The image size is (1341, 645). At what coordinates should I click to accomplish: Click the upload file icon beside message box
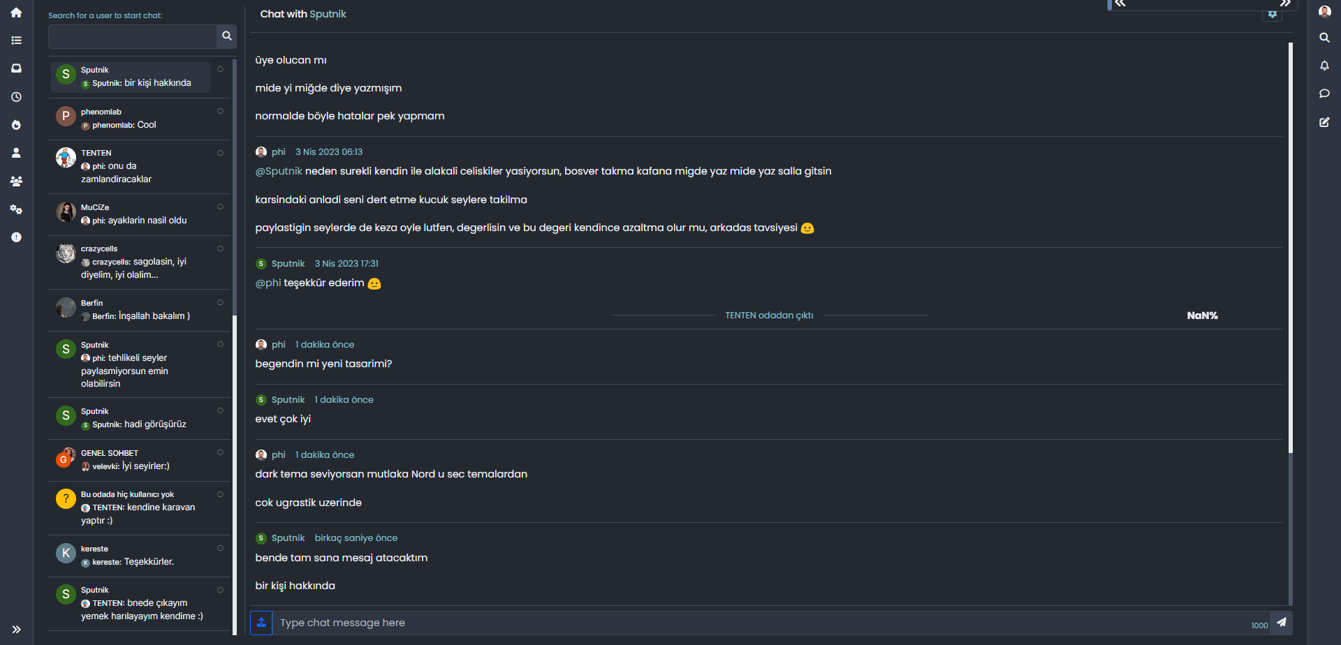coord(261,623)
